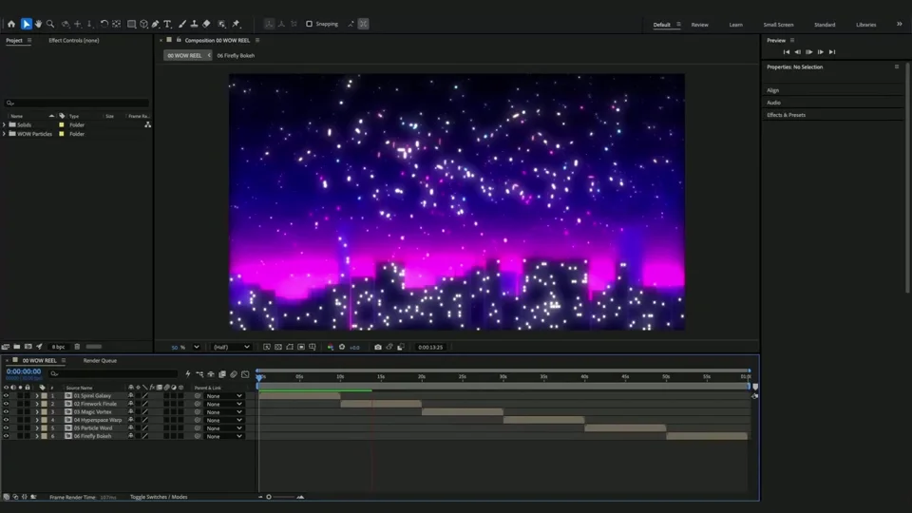Click label color swatch of layer 04
This screenshot has width=912, height=513.
point(45,420)
